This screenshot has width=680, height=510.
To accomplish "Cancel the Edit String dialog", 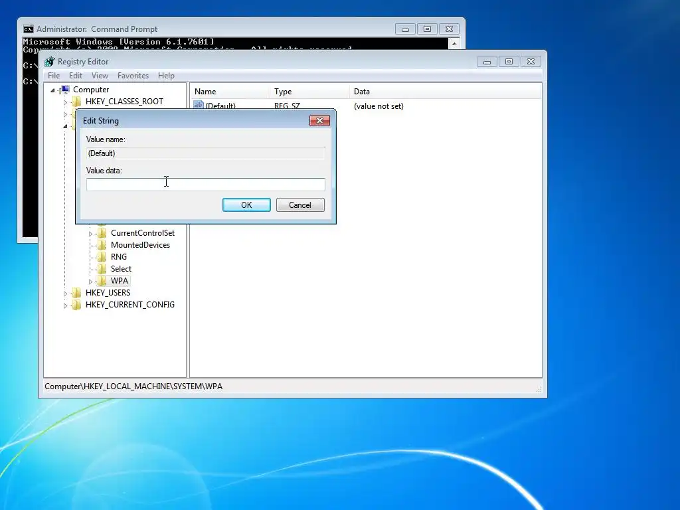I will (x=300, y=205).
